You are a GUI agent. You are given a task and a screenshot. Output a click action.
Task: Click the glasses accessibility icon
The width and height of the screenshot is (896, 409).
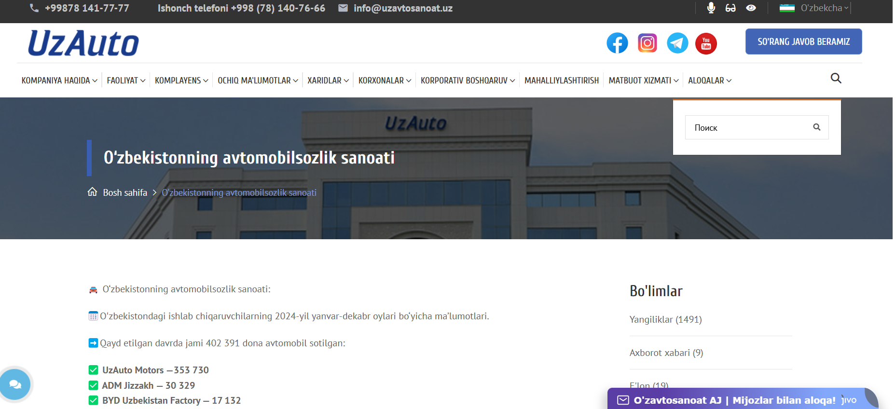coord(731,8)
